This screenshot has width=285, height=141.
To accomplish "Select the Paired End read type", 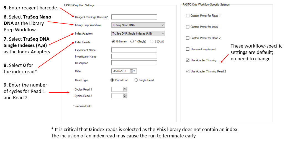I will point(112,80).
